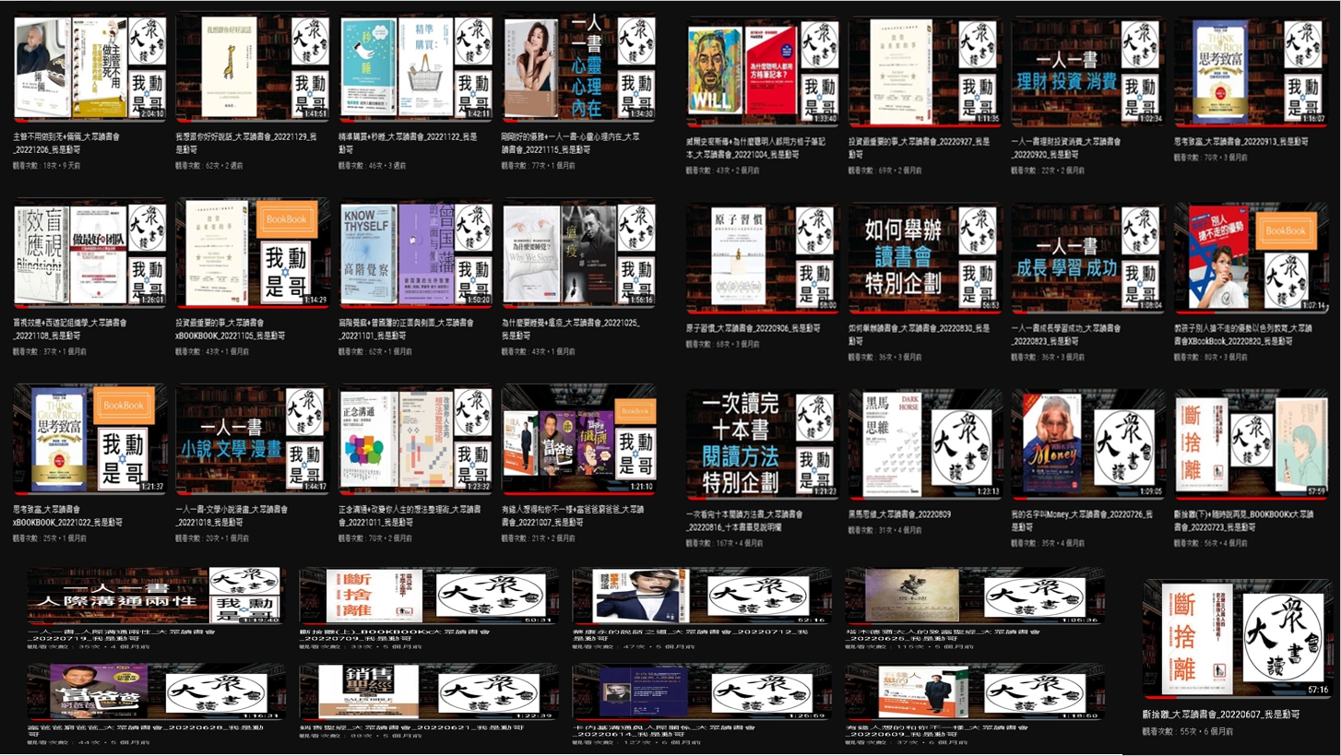Image resolution: width=1341 pixels, height=756 pixels.
Task: Play the 原子習慣 video thumbnail
Action: click(763, 256)
